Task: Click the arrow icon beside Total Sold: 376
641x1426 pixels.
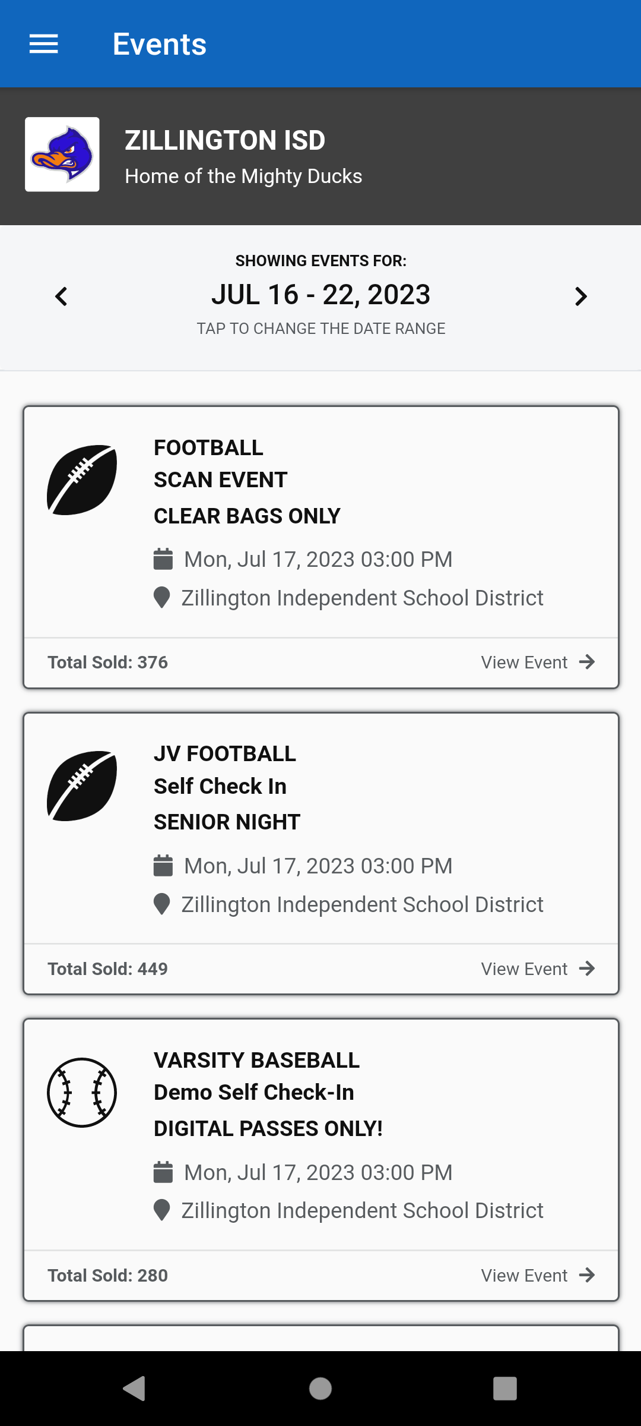Action: point(587,662)
